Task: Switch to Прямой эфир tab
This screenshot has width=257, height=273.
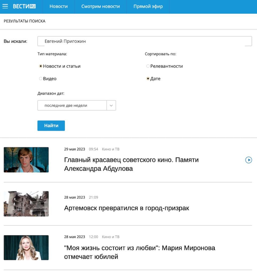Action: click(148, 6)
